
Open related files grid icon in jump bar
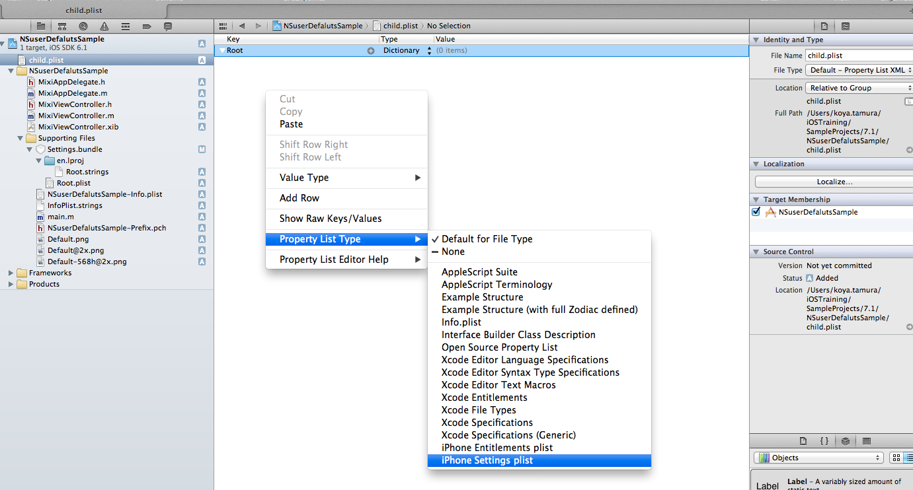[223, 26]
